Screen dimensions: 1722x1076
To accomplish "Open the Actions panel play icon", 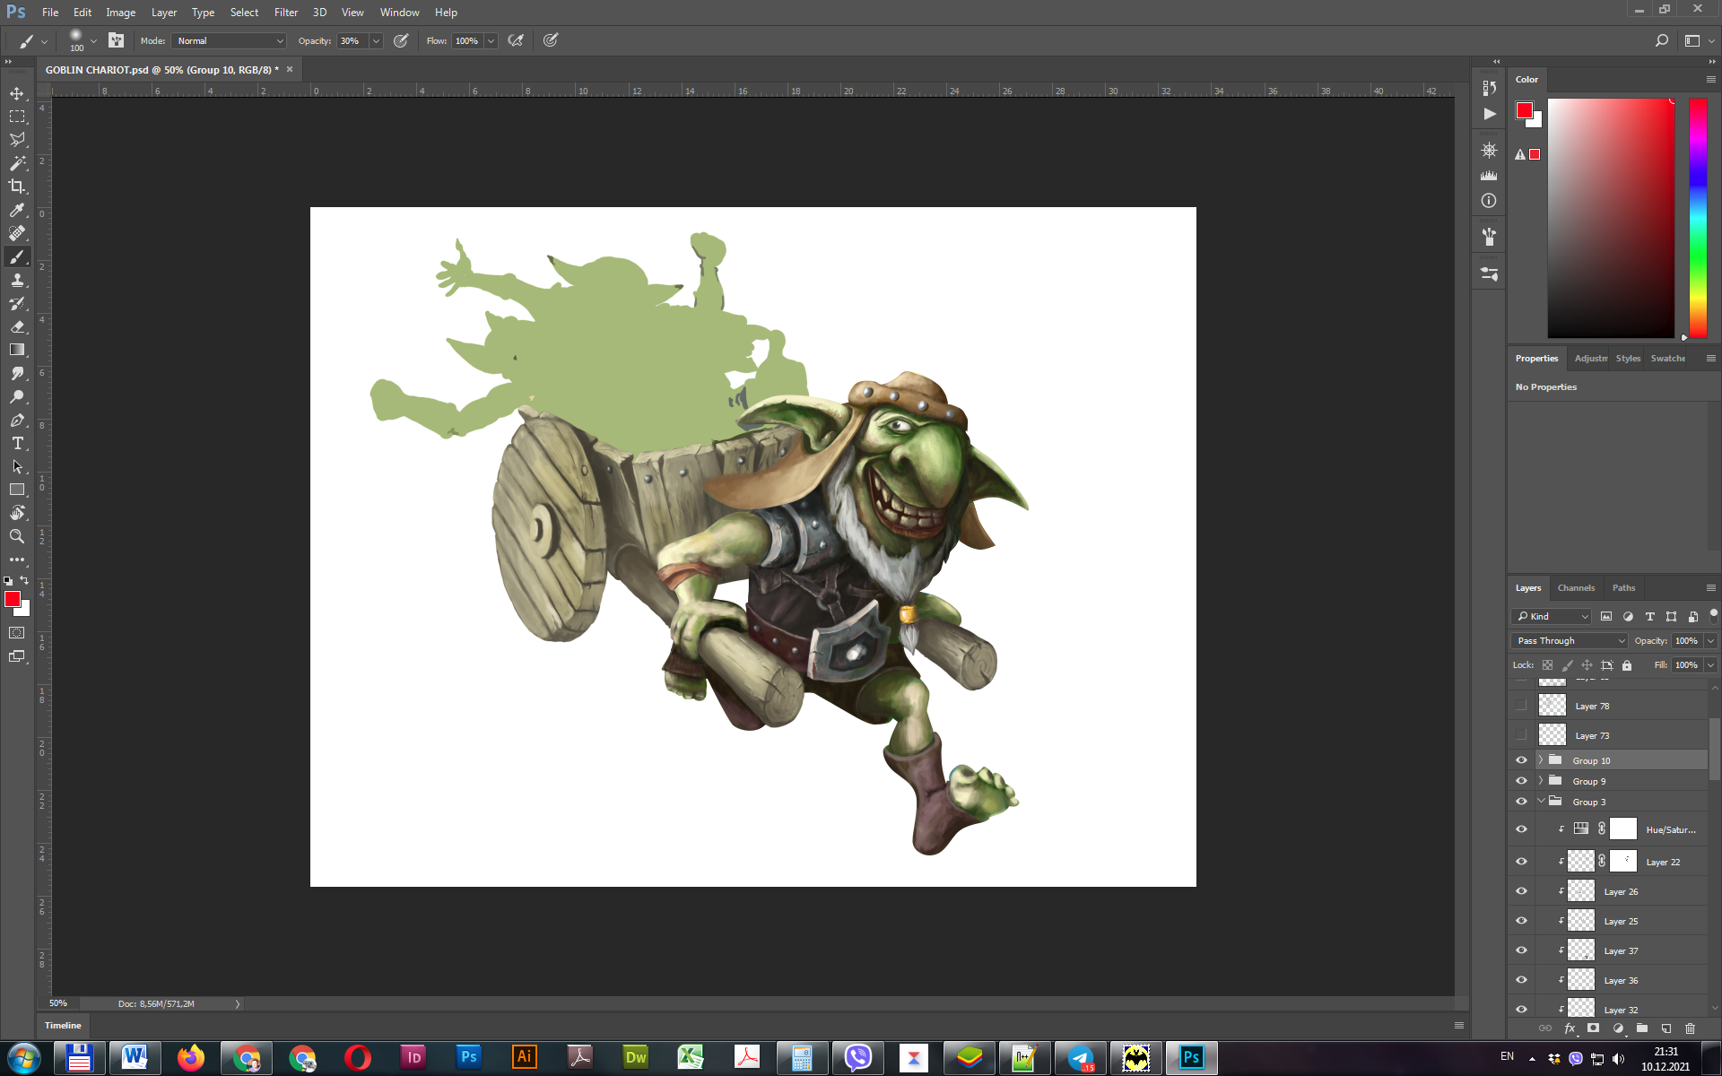I will coord(1489,114).
